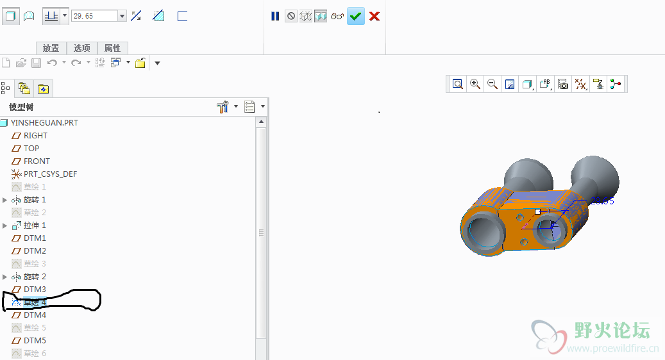Image resolution: width=665 pixels, height=360 pixels.
Task: Open the undo history dropdown
Action: pyautogui.click(x=64, y=63)
